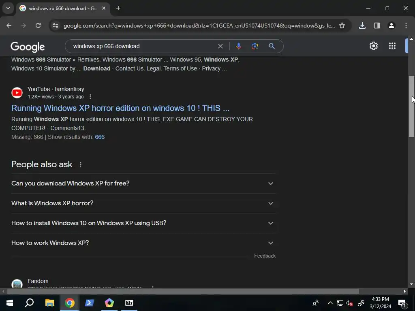Go back to the previous page
This screenshot has width=415, height=311.
coord(9,26)
